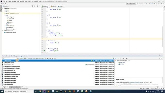Click the Add Configuration button

[131, 4]
